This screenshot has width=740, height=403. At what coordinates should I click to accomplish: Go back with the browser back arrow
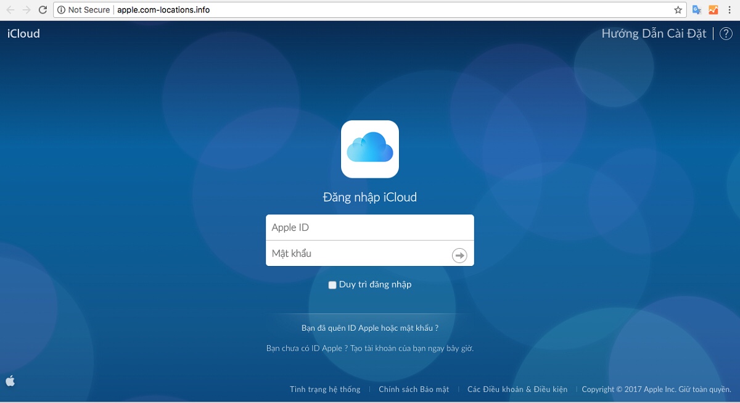(x=10, y=10)
